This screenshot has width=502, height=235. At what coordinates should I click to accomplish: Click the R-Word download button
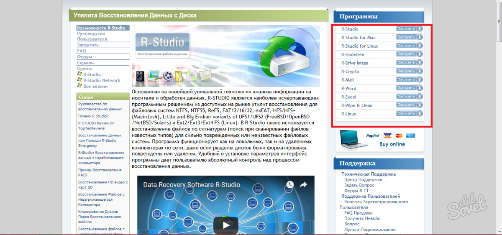410,88
